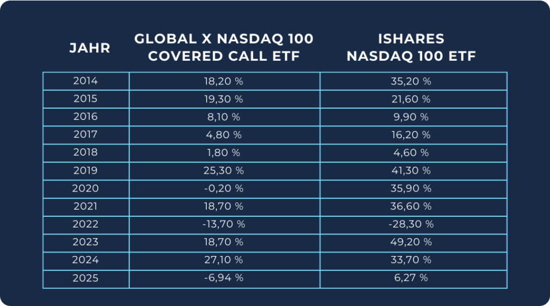Image resolution: width=550 pixels, height=306 pixels.
Task: Click the JAHR column header
Action: coord(90,48)
